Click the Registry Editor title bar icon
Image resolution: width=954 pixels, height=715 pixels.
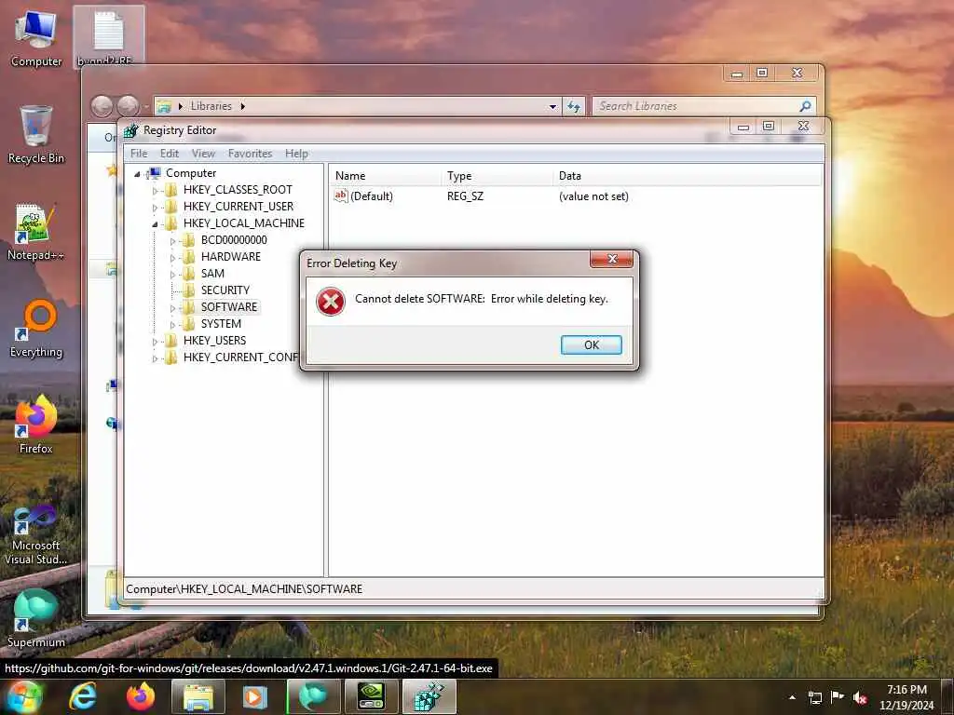point(130,130)
